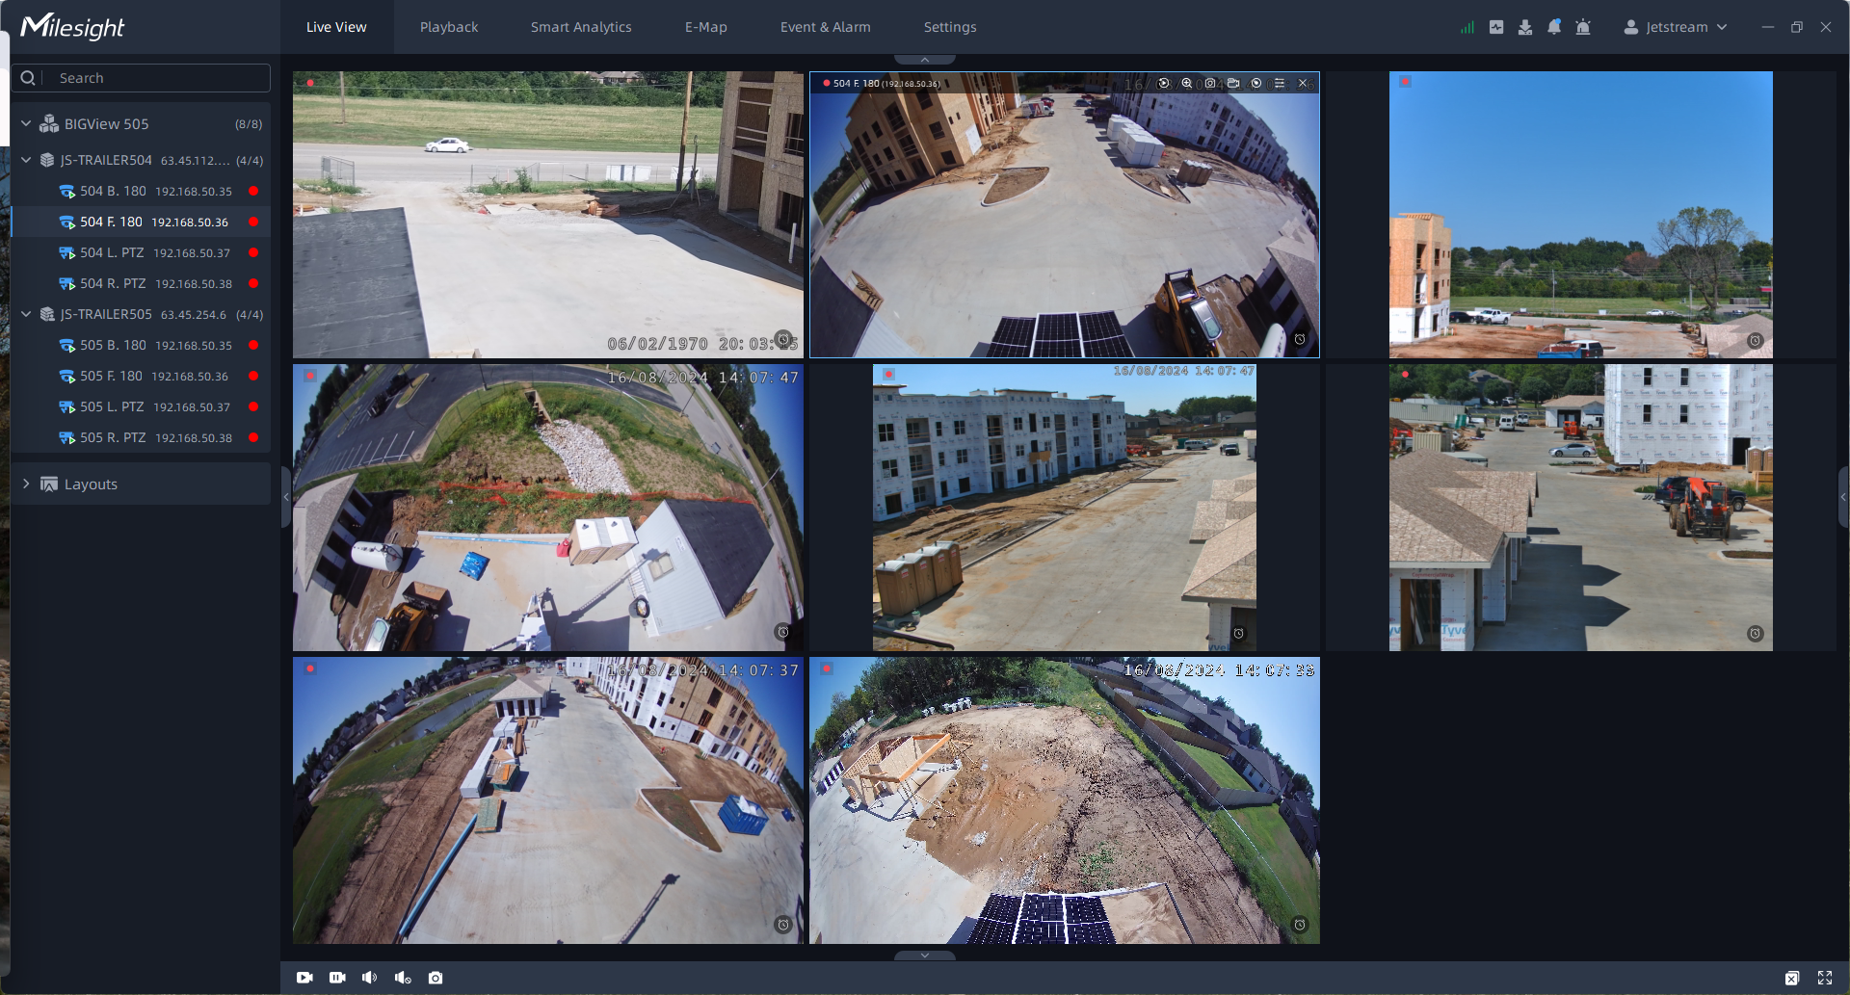Open the download manager icon in header

tap(1524, 27)
